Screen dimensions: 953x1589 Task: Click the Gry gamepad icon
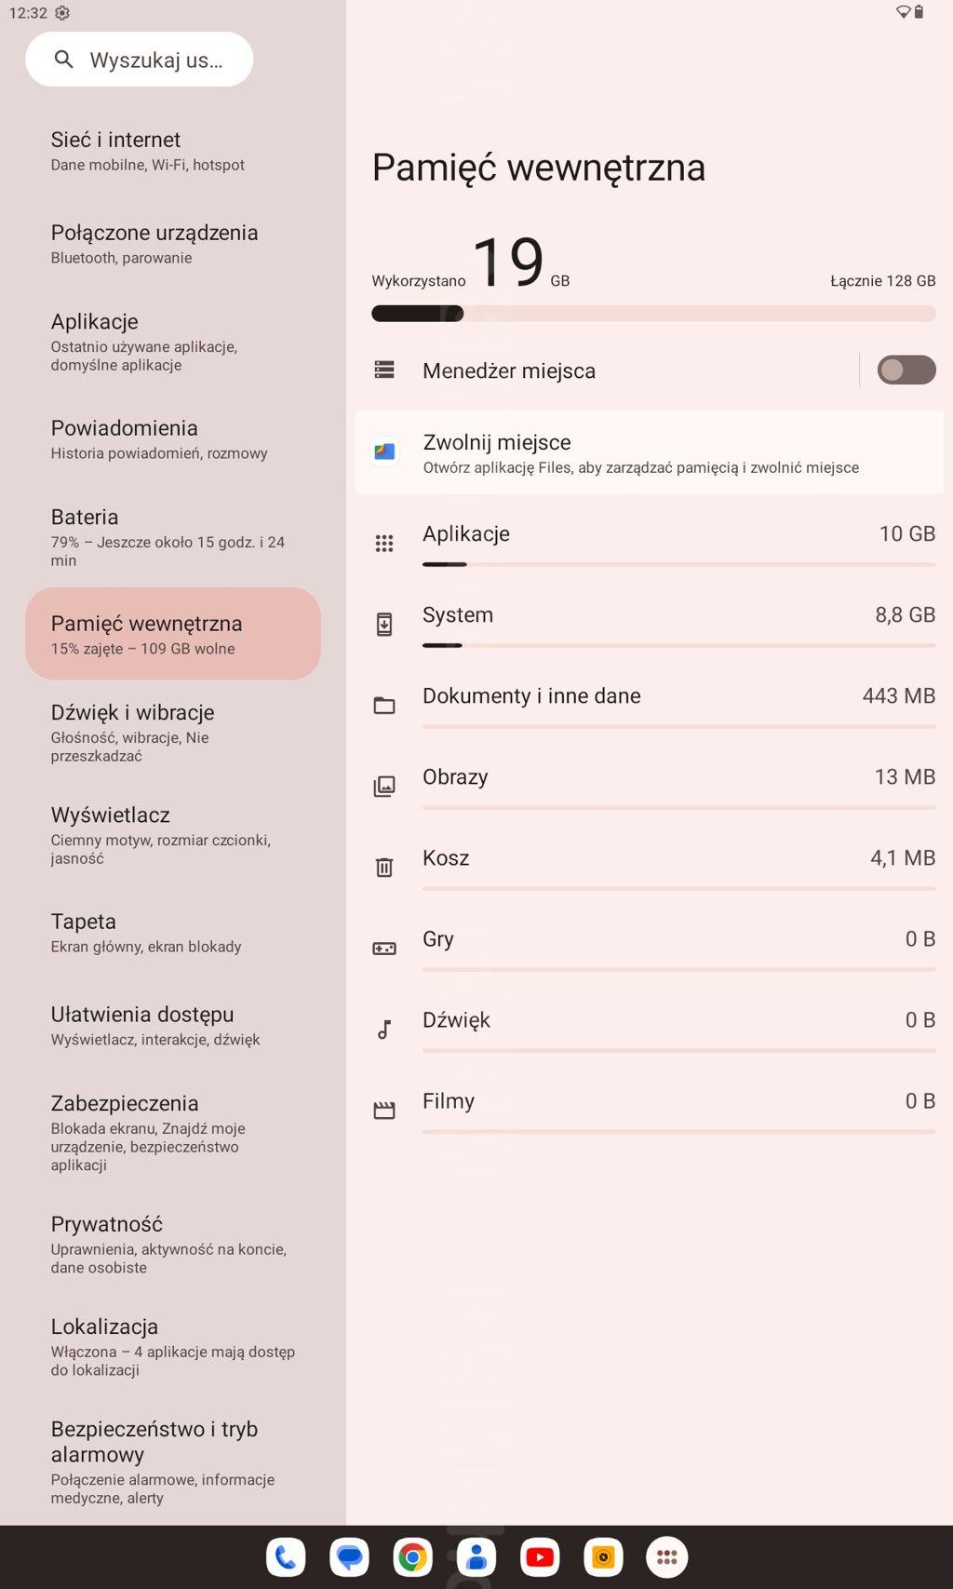384,949
